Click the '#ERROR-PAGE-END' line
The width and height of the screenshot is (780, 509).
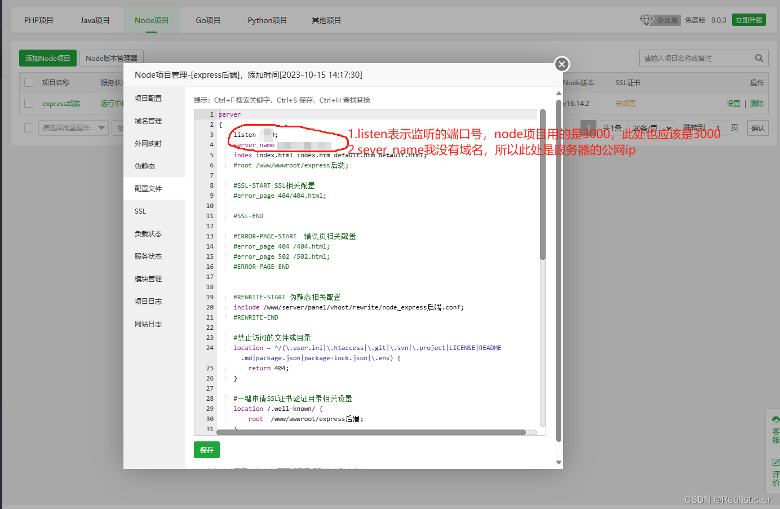pos(262,267)
